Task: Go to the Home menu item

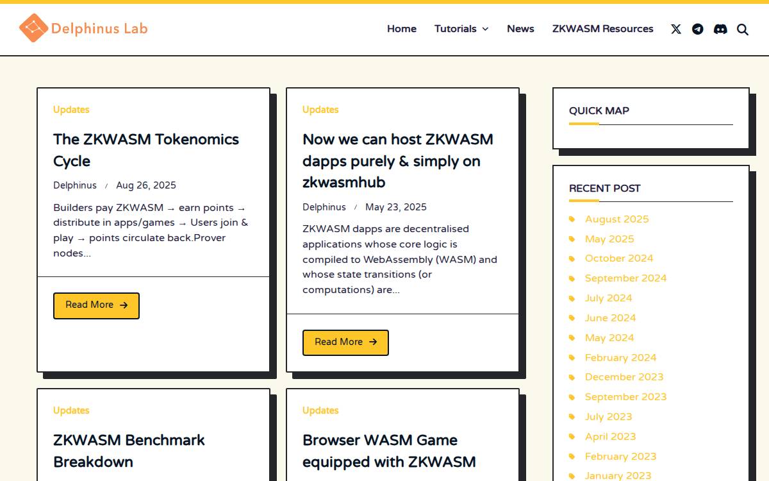Action: click(x=402, y=29)
